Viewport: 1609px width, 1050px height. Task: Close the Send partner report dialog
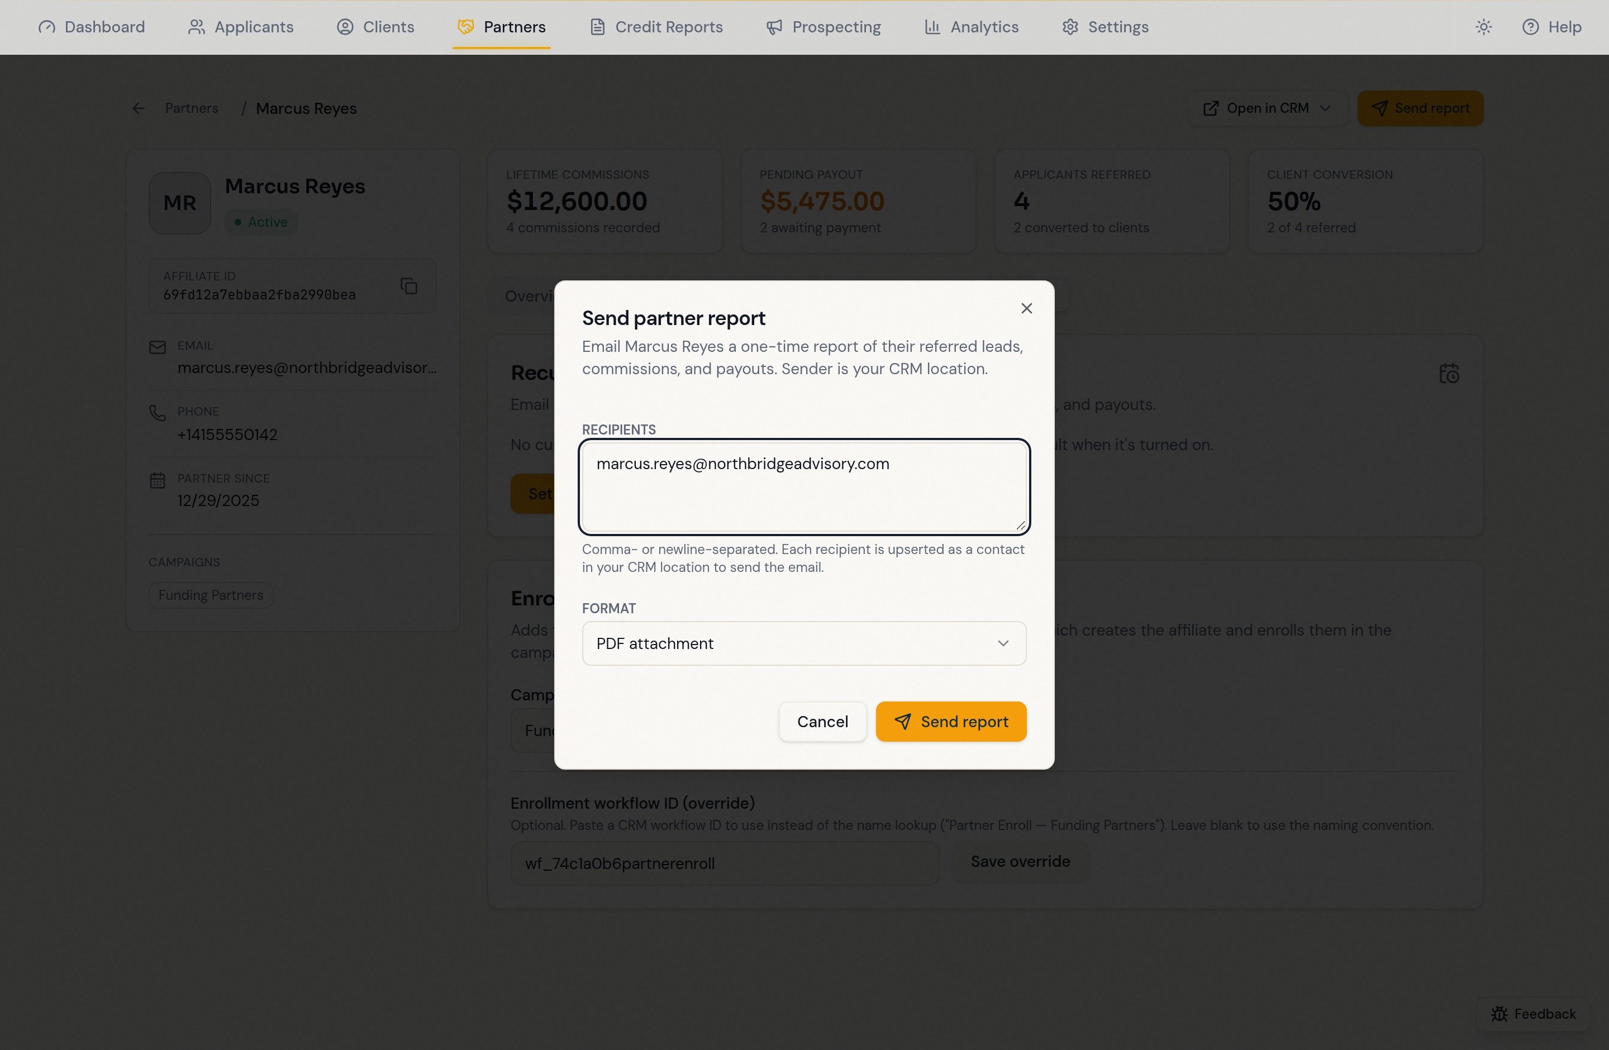point(1026,308)
